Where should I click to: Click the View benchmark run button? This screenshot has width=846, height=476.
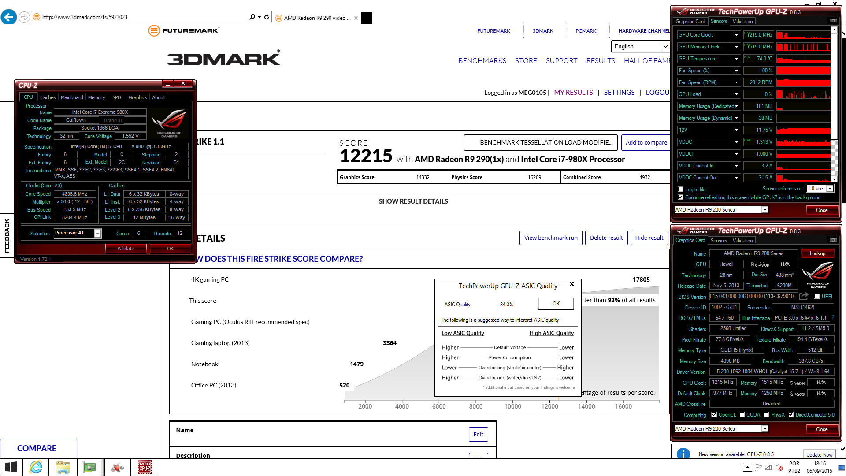551,238
